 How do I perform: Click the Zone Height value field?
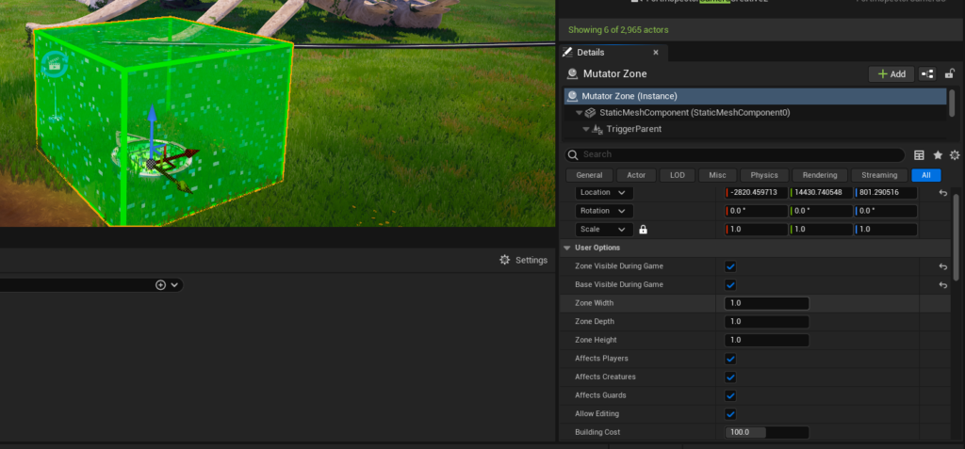coord(767,340)
